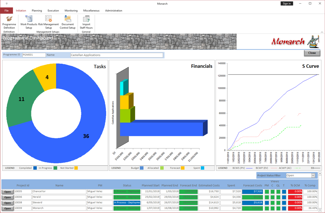Switch to the Initiation tab
325x213 pixels.
[21, 10]
